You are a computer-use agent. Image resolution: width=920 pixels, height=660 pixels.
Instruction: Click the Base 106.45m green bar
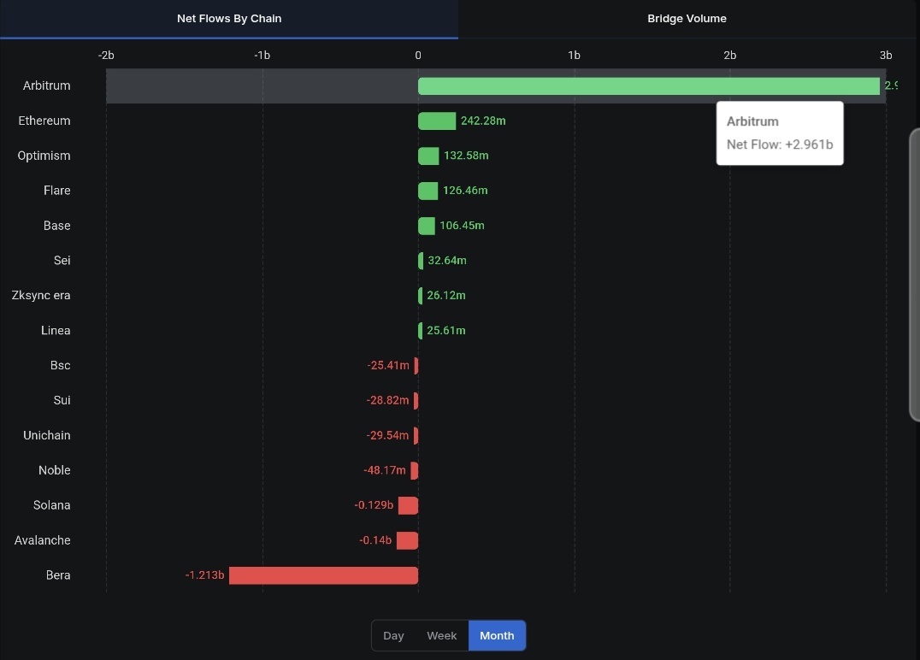427,226
